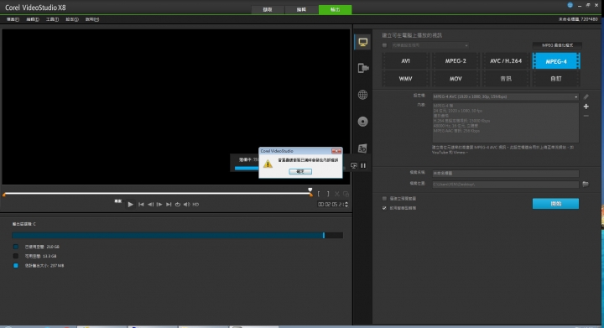Close the Corel VideoStudio warning dialog
This screenshot has width=604, height=328.
point(336,151)
